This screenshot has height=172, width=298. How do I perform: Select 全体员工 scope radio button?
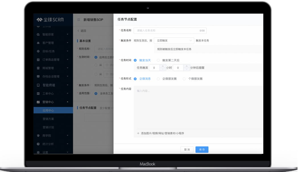pyautogui.click(x=96, y=93)
